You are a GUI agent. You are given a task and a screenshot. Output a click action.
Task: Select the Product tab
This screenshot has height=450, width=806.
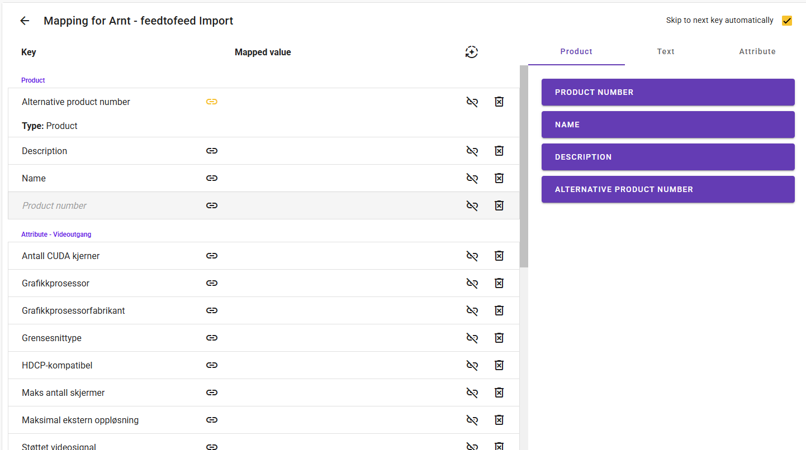[576, 51]
